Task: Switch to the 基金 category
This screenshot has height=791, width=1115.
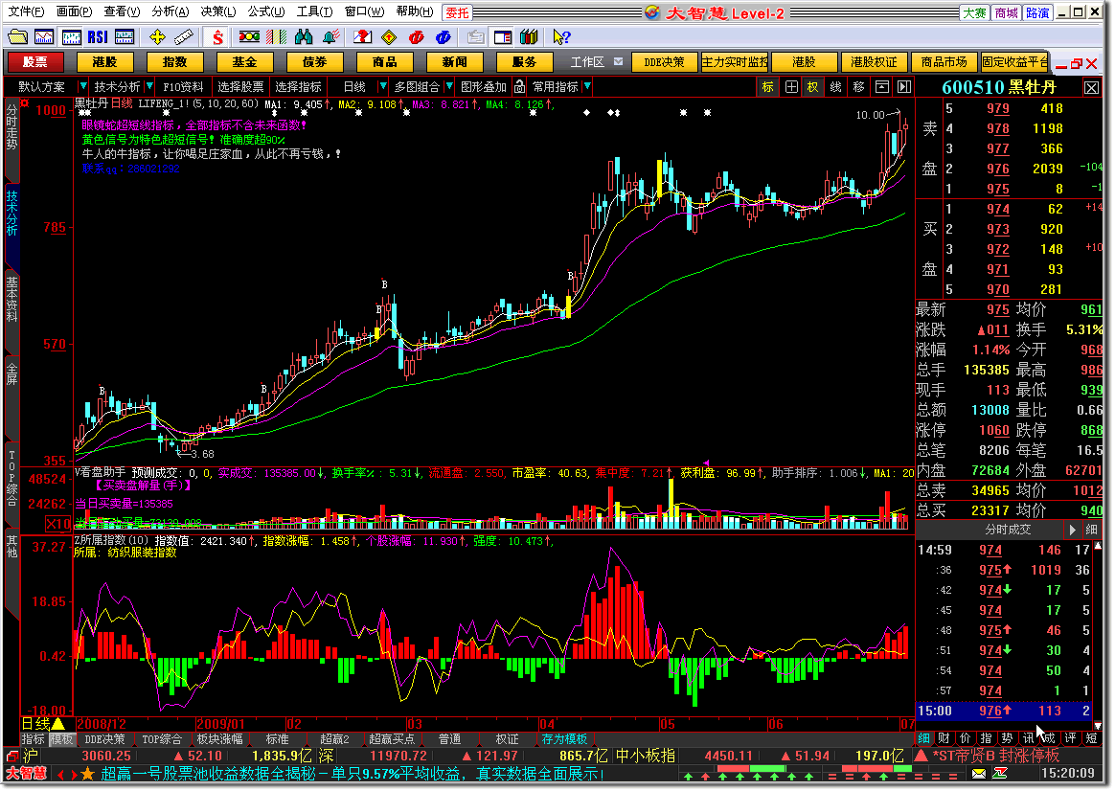Action: pyautogui.click(x=244, y=62)
